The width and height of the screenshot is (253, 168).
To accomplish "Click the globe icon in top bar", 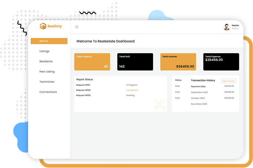I will click(x=77, y=27).
